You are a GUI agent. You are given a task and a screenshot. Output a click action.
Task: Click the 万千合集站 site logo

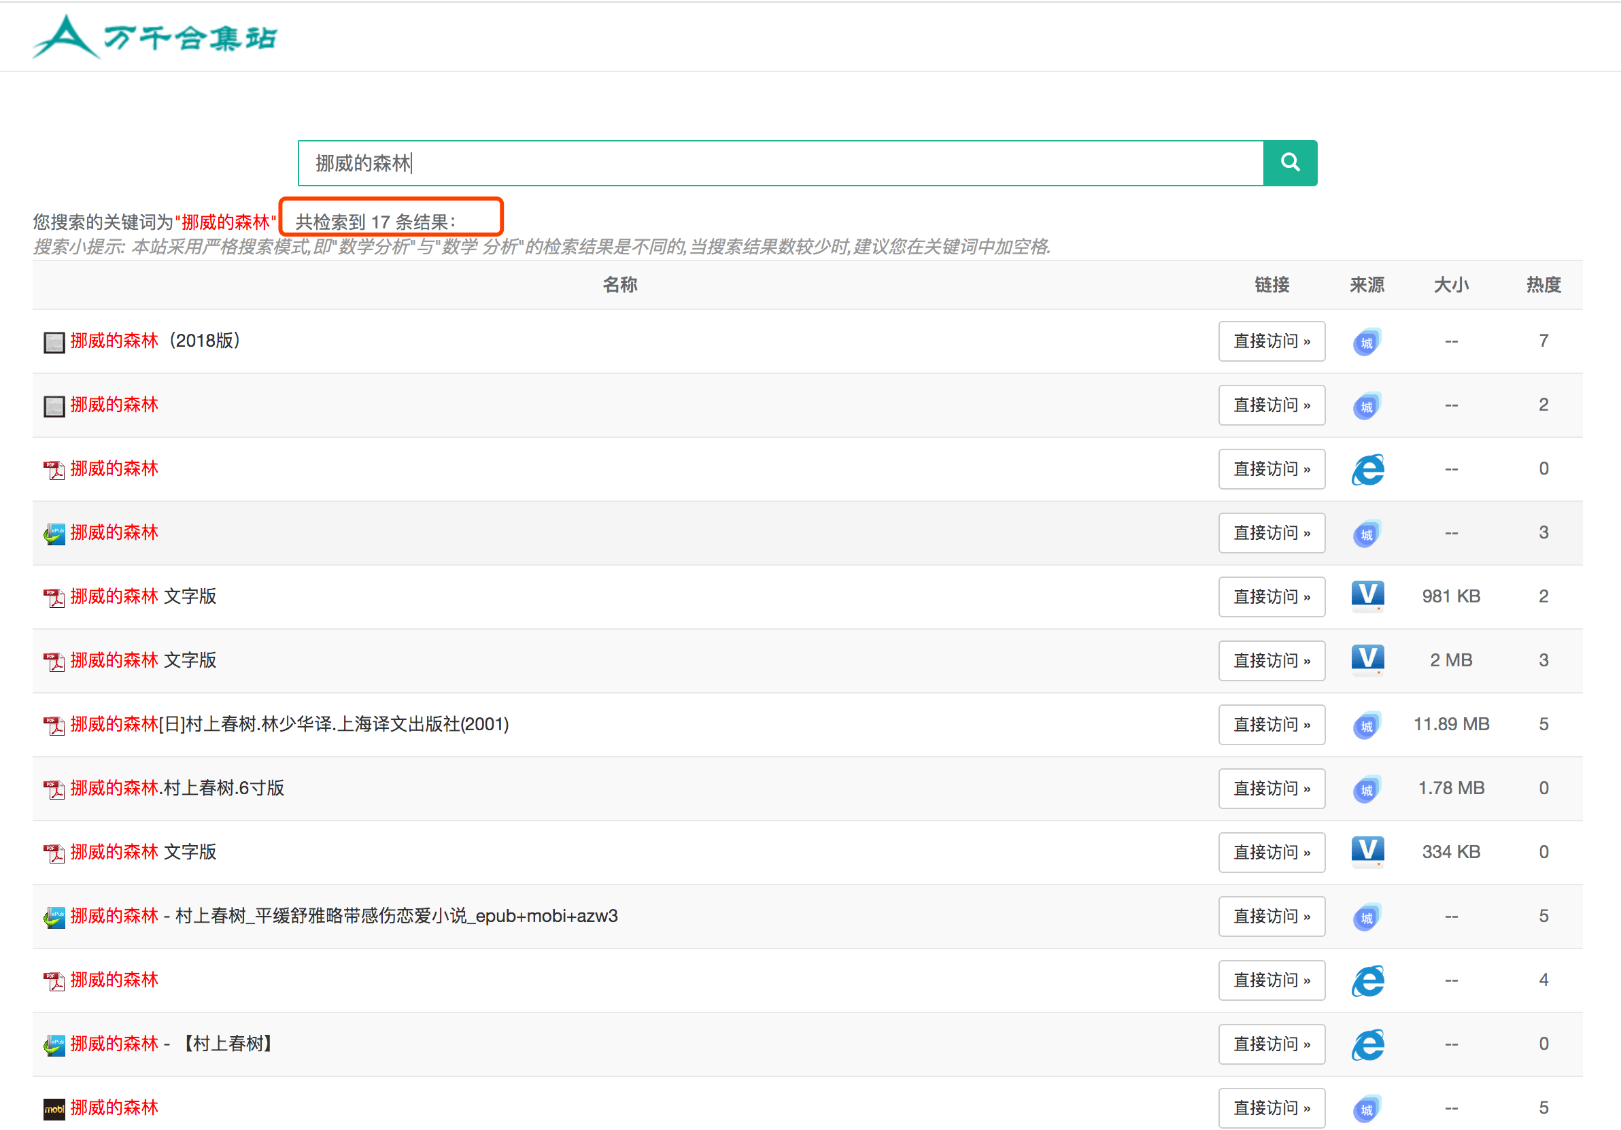155,37
